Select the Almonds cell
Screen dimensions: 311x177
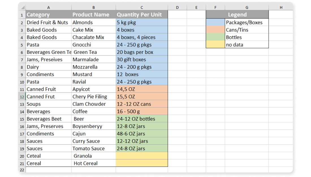93,23
